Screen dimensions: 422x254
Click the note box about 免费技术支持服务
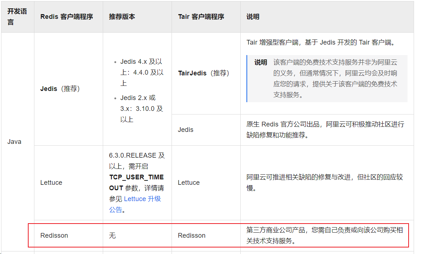327,79
